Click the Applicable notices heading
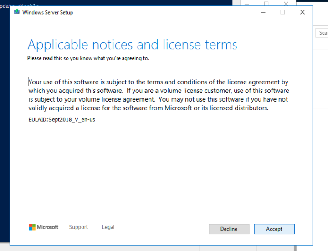Screen dimensions: 328x251 (132, 45)
